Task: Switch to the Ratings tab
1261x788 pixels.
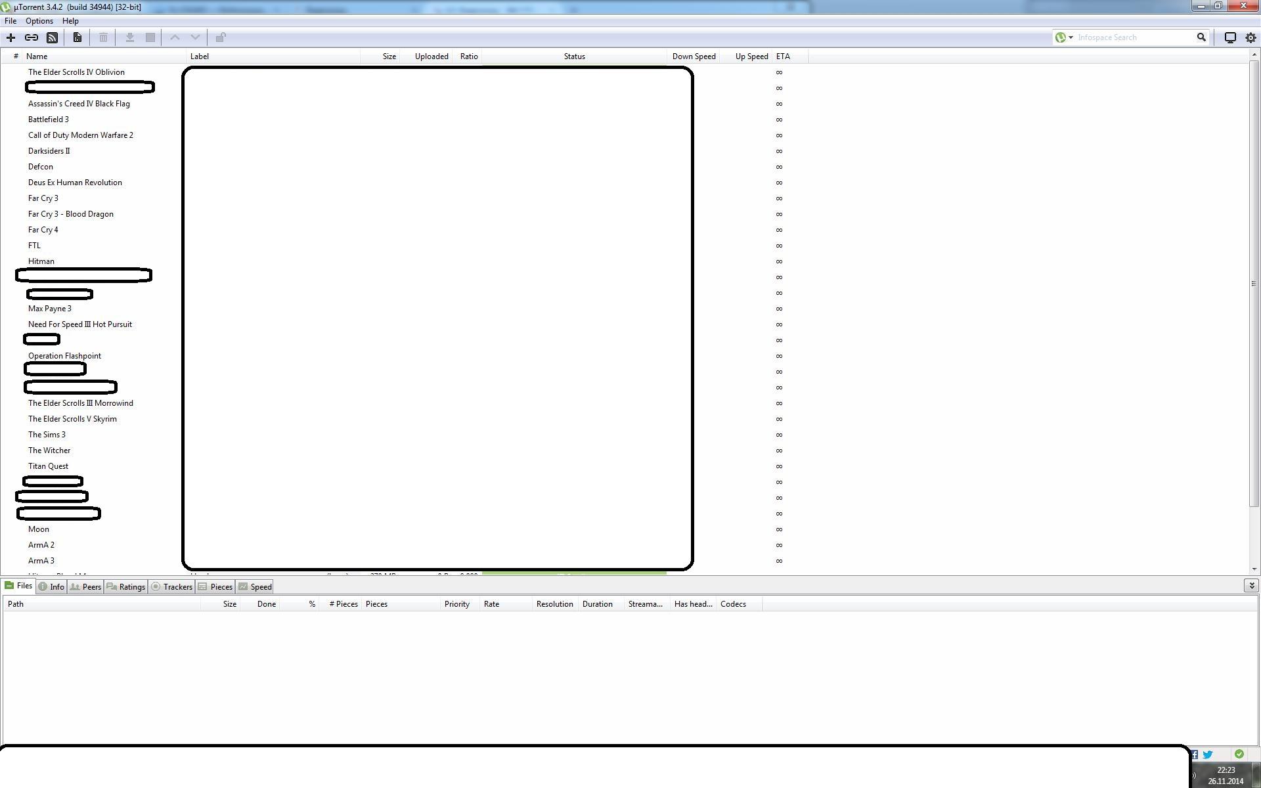Action: tap(125, 587)
